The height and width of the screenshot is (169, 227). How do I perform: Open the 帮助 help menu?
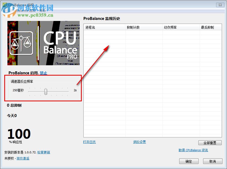pyautogui.click(x=42, y=11)
